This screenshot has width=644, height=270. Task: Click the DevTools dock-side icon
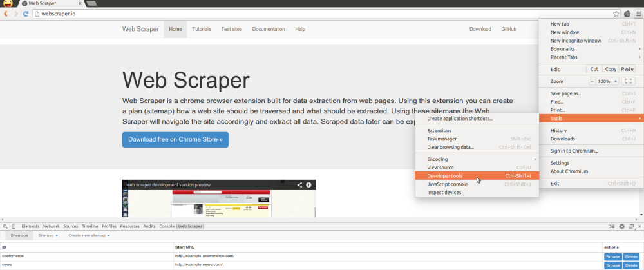click(x=631, y=226)
